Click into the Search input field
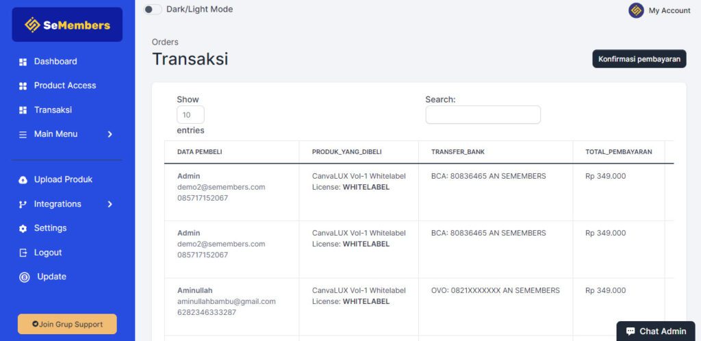The width and height of the screenshot is (701, 341). coord(483,115)
